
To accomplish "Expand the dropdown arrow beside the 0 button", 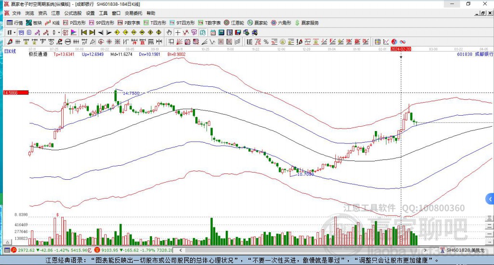I will coord(59,32).
